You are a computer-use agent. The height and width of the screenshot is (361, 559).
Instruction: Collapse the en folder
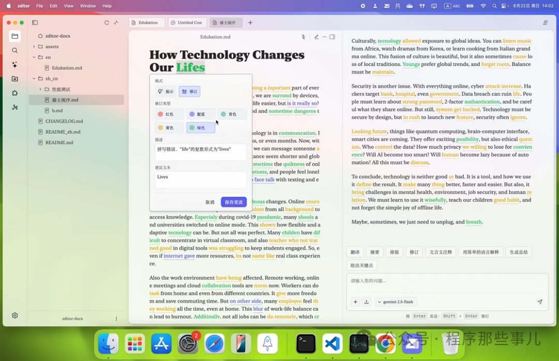tap(34, 57)
